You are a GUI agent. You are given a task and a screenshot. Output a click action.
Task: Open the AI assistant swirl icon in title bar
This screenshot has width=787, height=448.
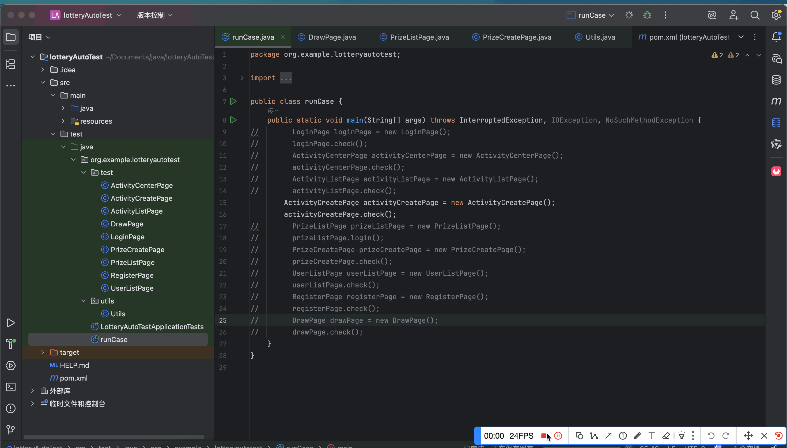(x=712, y=15)
